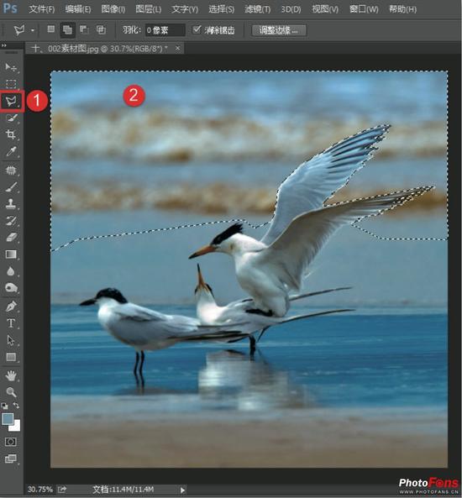
Task: Open the 文件(F) menu
Action: pyautogui.click(x=42, y=9)
